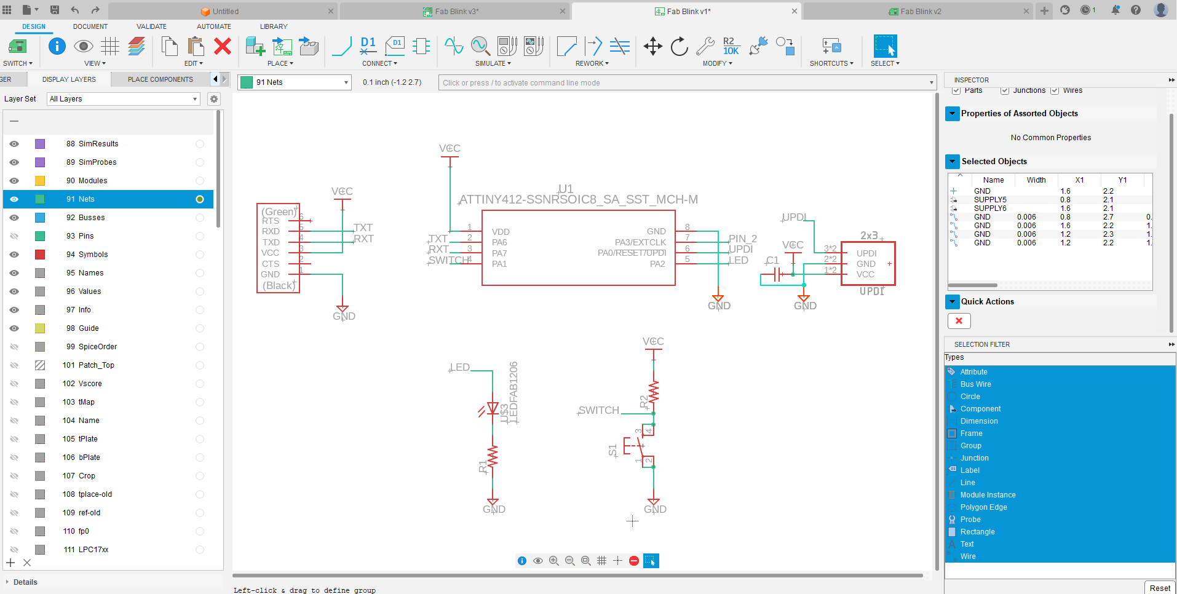Collapse Properties of Assorted Objects section
Screen dimensions: 1177x594
952,114
